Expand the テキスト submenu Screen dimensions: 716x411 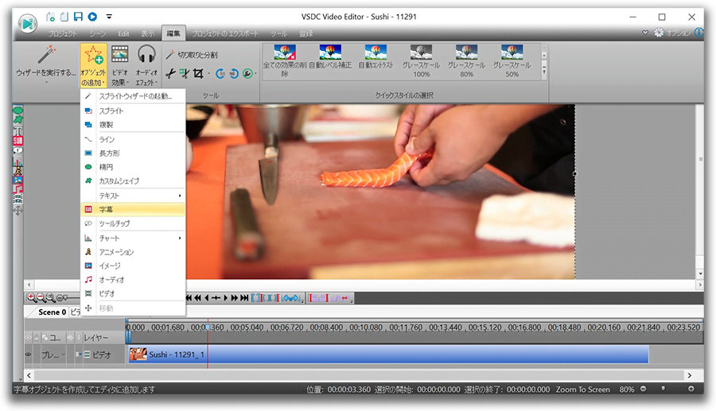click(133, 195)
